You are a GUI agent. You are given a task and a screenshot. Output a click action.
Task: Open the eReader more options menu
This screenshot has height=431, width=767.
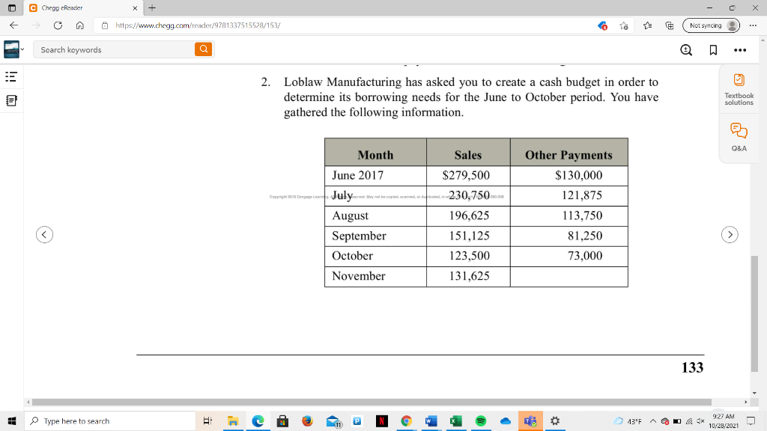click(x=740, y=50)
